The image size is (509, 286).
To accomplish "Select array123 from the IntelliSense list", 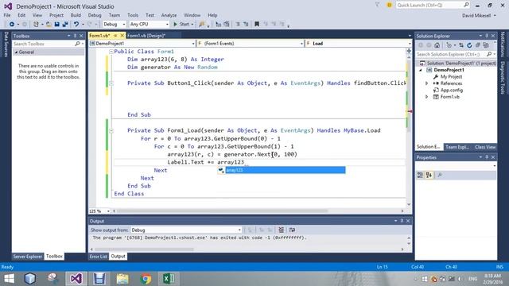I will 281,170.
